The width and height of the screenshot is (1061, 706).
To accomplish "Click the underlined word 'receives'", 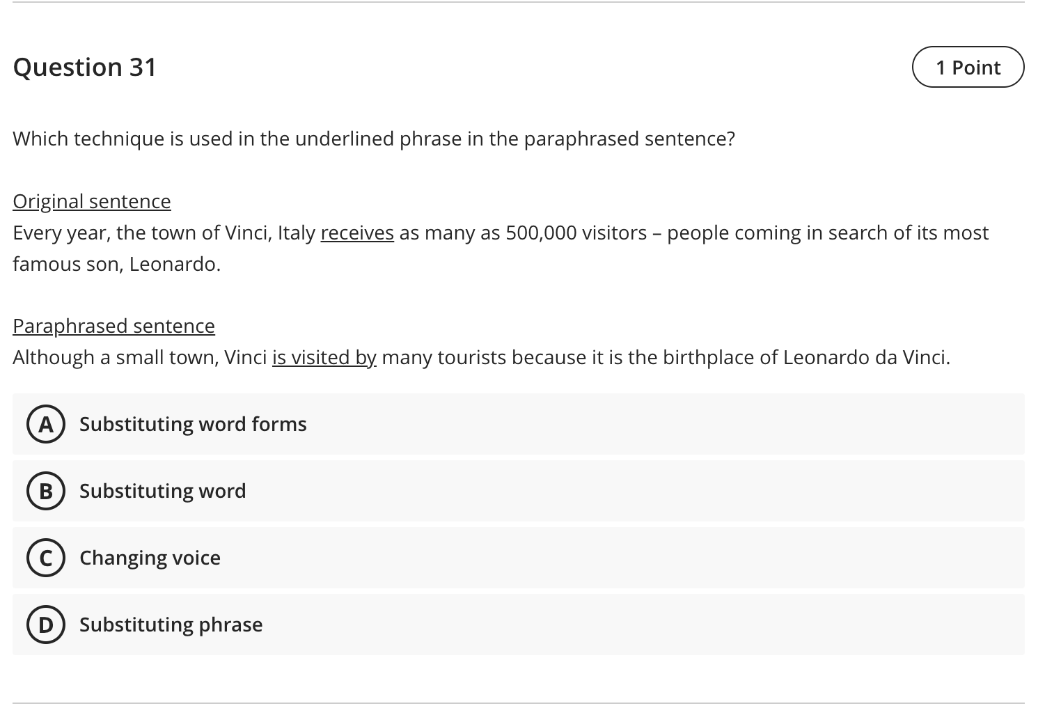I will pos(357,233).
